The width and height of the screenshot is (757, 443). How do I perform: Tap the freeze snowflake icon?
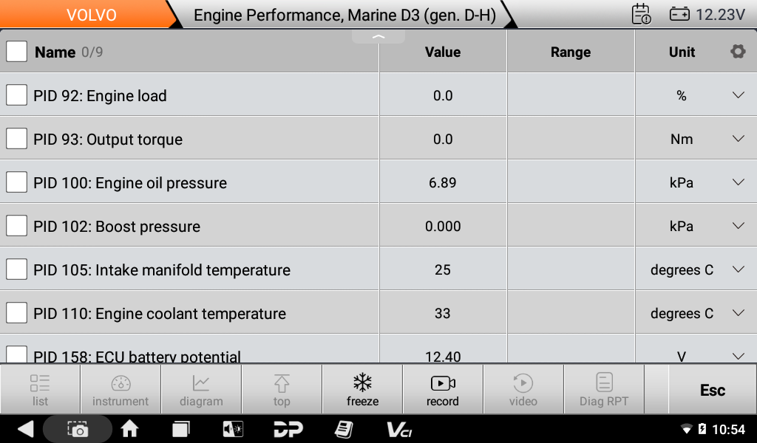click(x=362, y=383)
